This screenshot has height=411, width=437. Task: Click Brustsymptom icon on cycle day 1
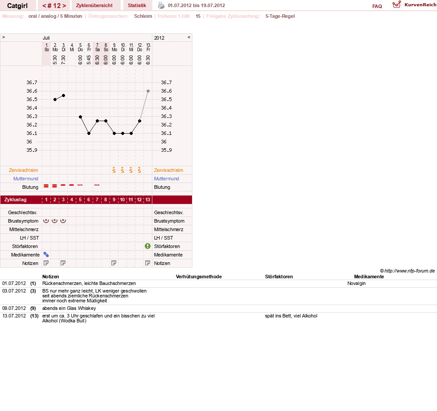46,221
